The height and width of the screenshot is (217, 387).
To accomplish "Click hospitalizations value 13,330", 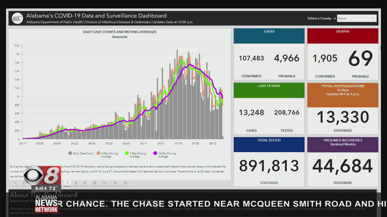I will pos(343,117).
